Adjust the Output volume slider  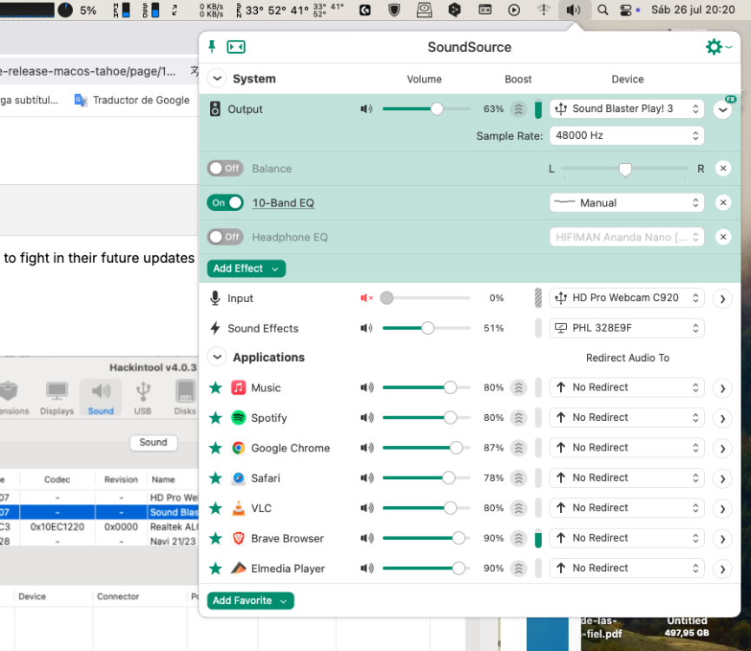(x=426, y=109)
